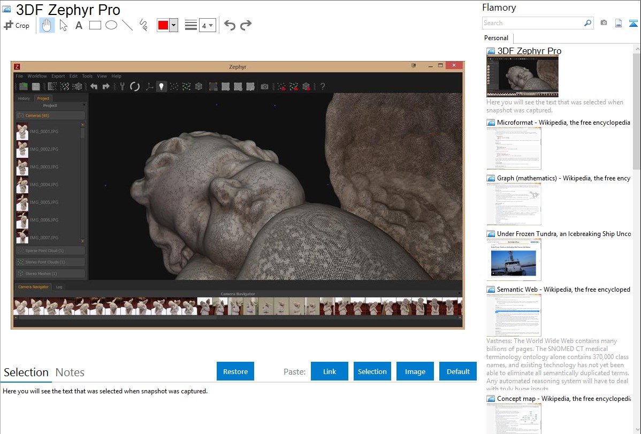Open the Export menu in Zephyr window
The image size is (641, 434).
[58, 76]
